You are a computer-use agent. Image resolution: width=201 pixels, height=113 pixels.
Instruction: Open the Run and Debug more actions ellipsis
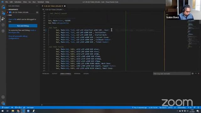pos(37,6)
